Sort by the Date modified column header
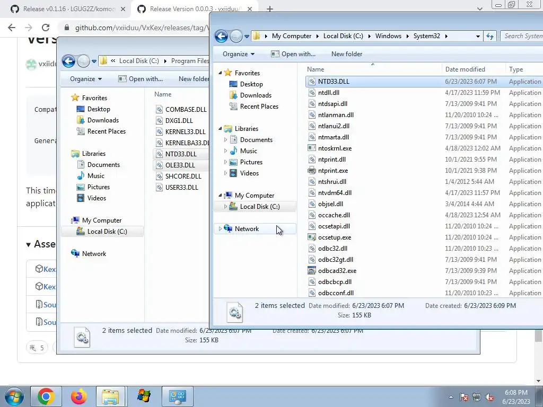This screenshot has width=543, height=407. click(x=465, y=69)
